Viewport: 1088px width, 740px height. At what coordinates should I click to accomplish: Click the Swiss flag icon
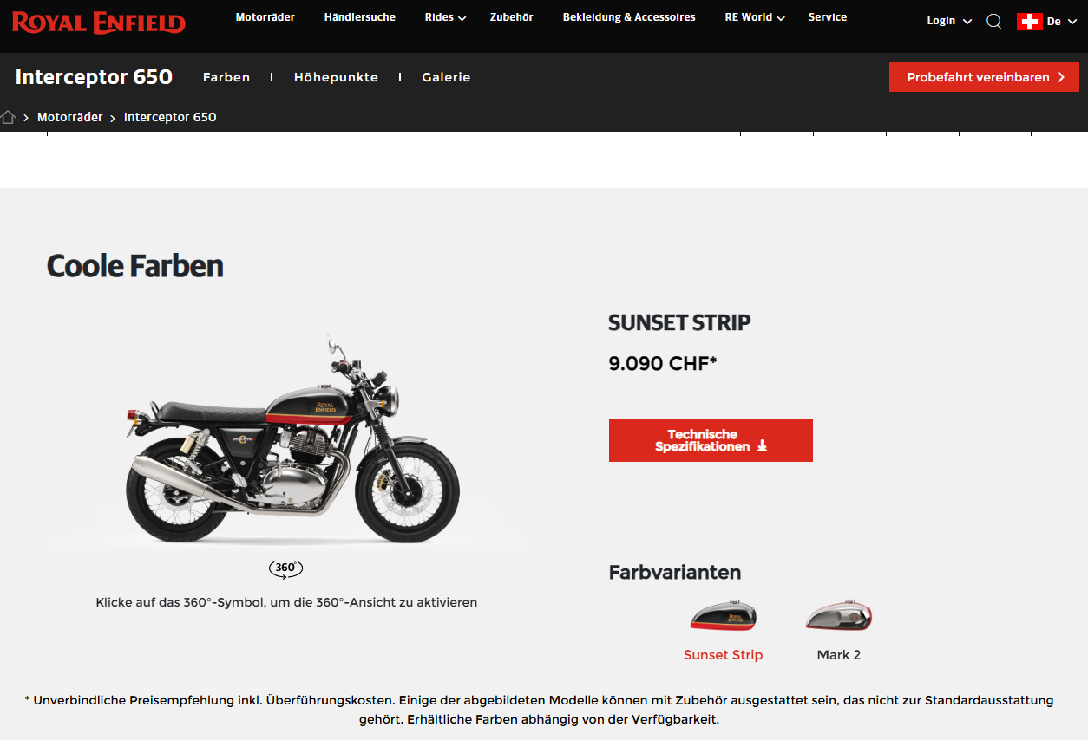tap(1029, 22)
